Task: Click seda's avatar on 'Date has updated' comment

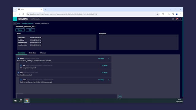Action: (21, 66)
